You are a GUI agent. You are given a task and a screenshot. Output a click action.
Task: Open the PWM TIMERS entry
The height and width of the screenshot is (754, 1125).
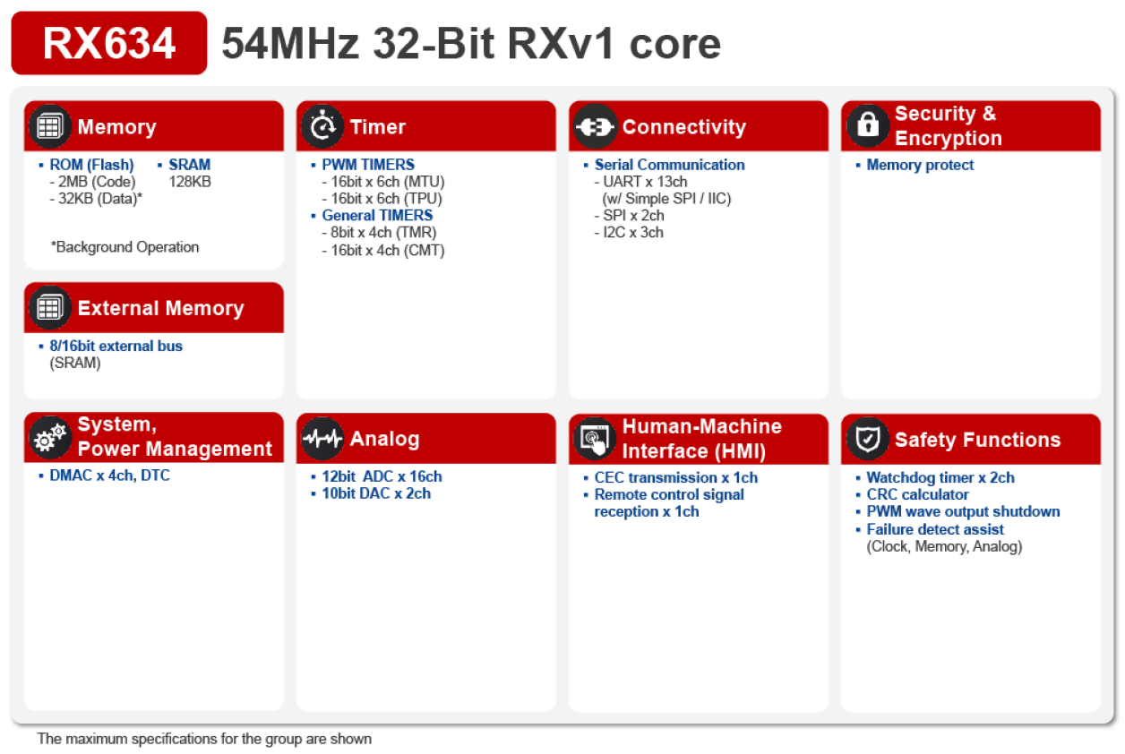[367, 164]
